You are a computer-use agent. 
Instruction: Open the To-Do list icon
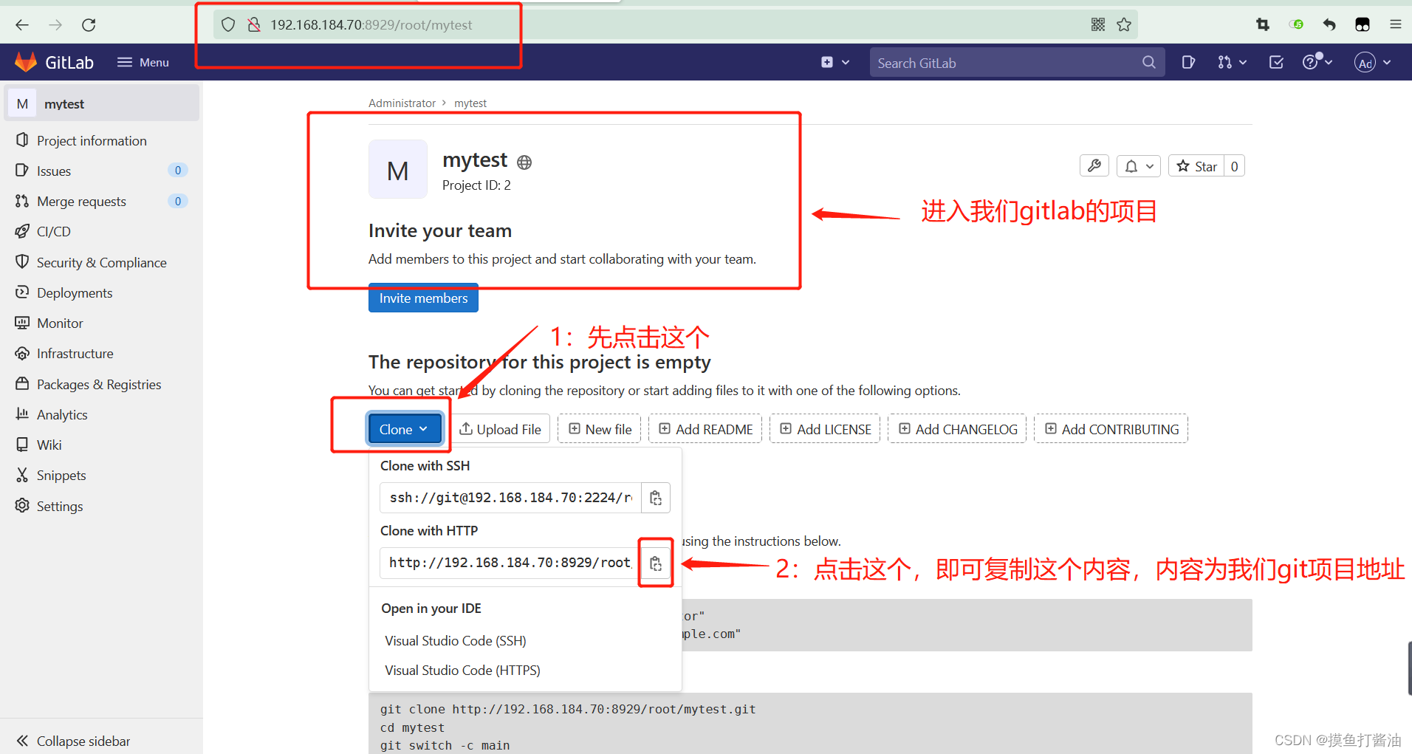click(x=1276, y=63)
